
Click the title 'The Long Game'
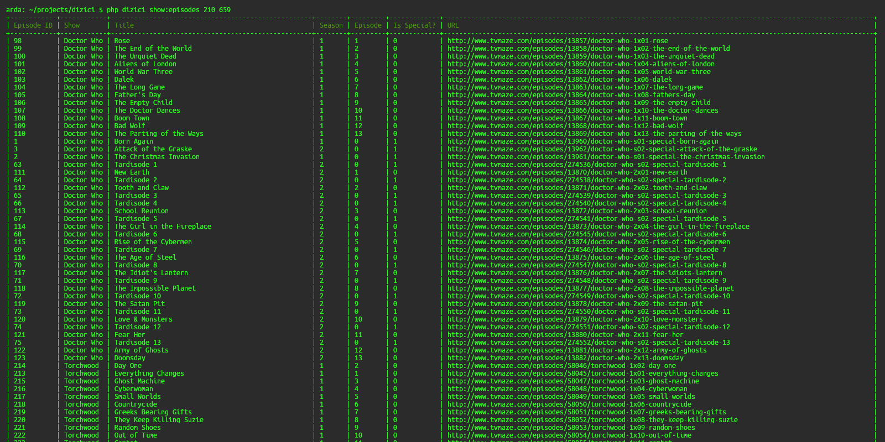(139, 87)
